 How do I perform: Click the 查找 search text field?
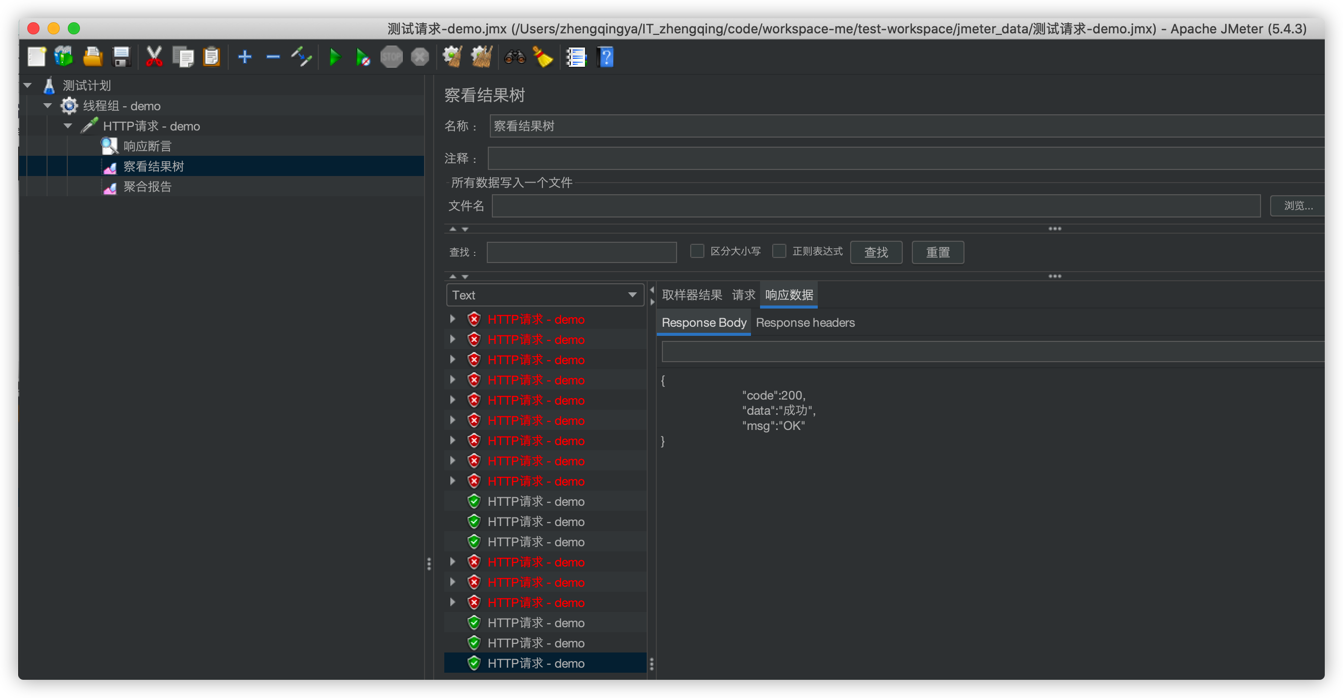(581, 252)
